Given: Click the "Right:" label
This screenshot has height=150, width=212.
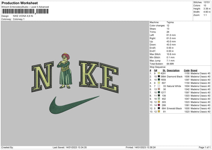Looking at the screenshot, I should click(153, 38).
